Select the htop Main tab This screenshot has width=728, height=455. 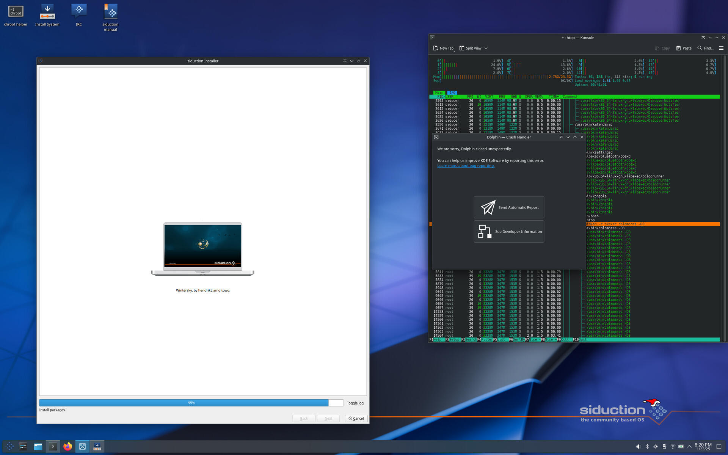(439, 93)
